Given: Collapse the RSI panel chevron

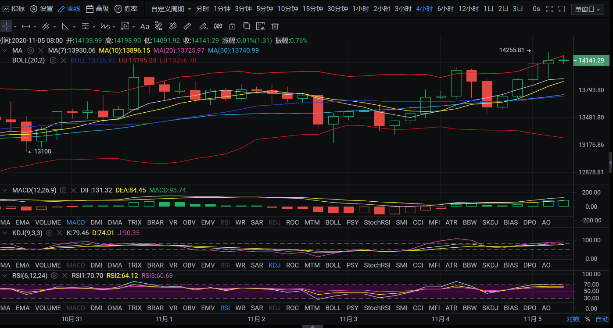Looking at the screenshot, I should [5, 276].
